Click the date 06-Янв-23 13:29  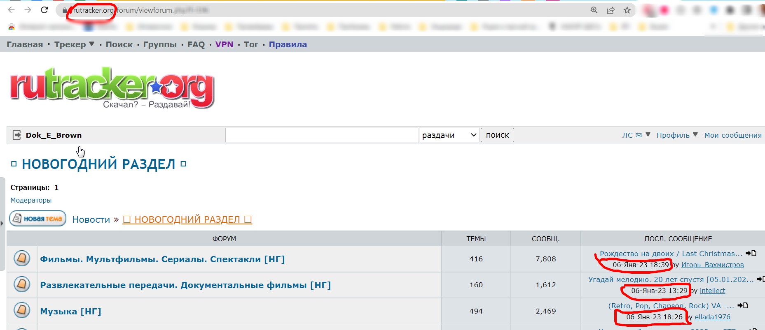659,291
